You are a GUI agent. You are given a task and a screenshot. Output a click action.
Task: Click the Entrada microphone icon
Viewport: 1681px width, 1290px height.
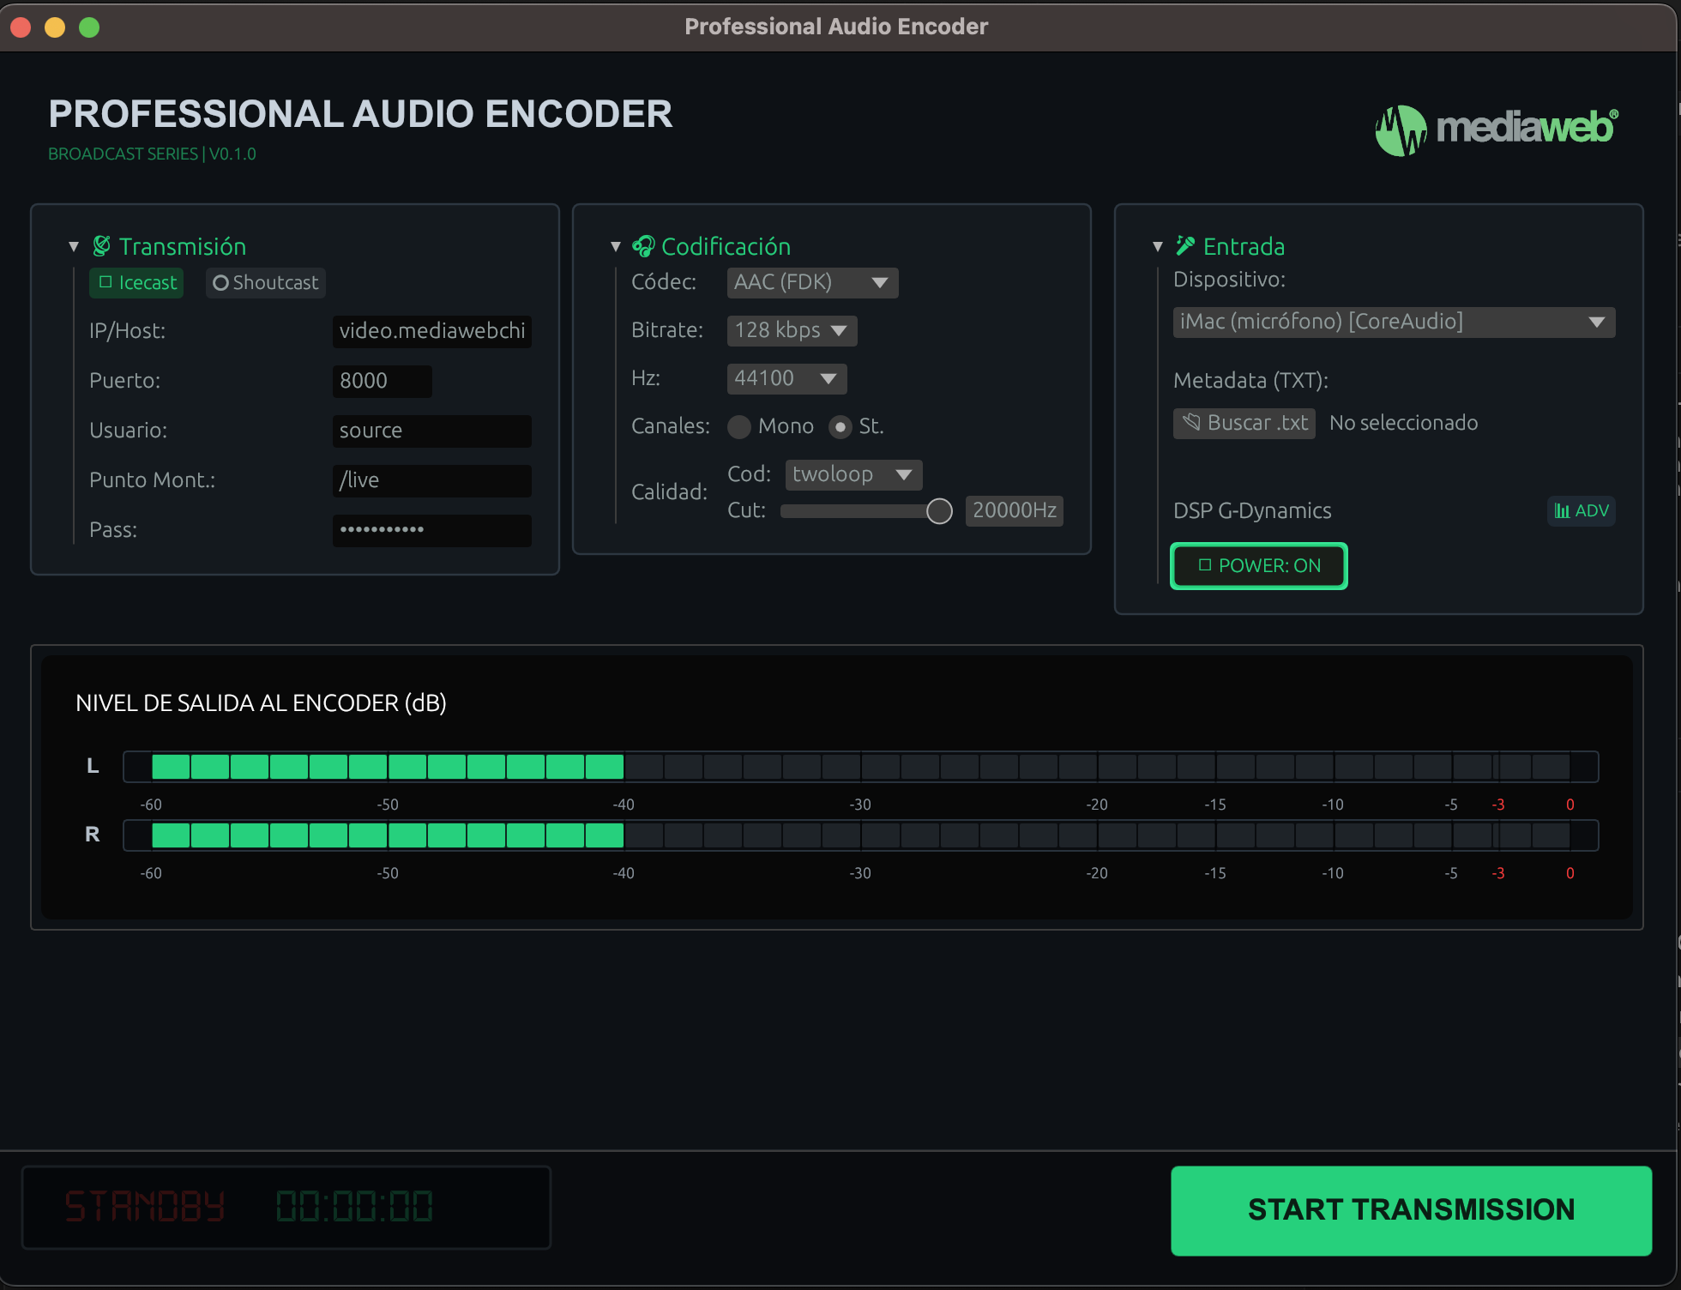tap(1185, 246)
